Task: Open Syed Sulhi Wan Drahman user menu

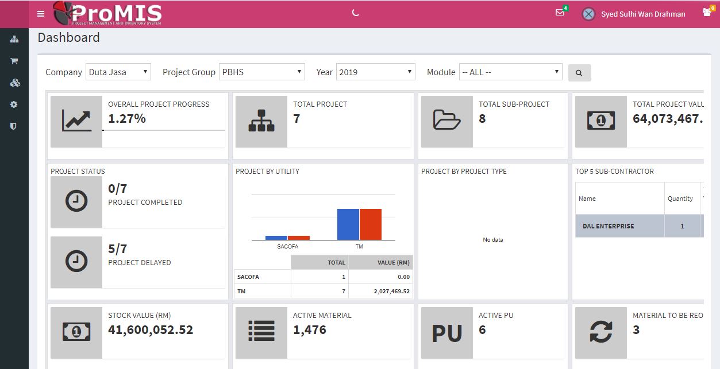Action: [x=634, y=14]
